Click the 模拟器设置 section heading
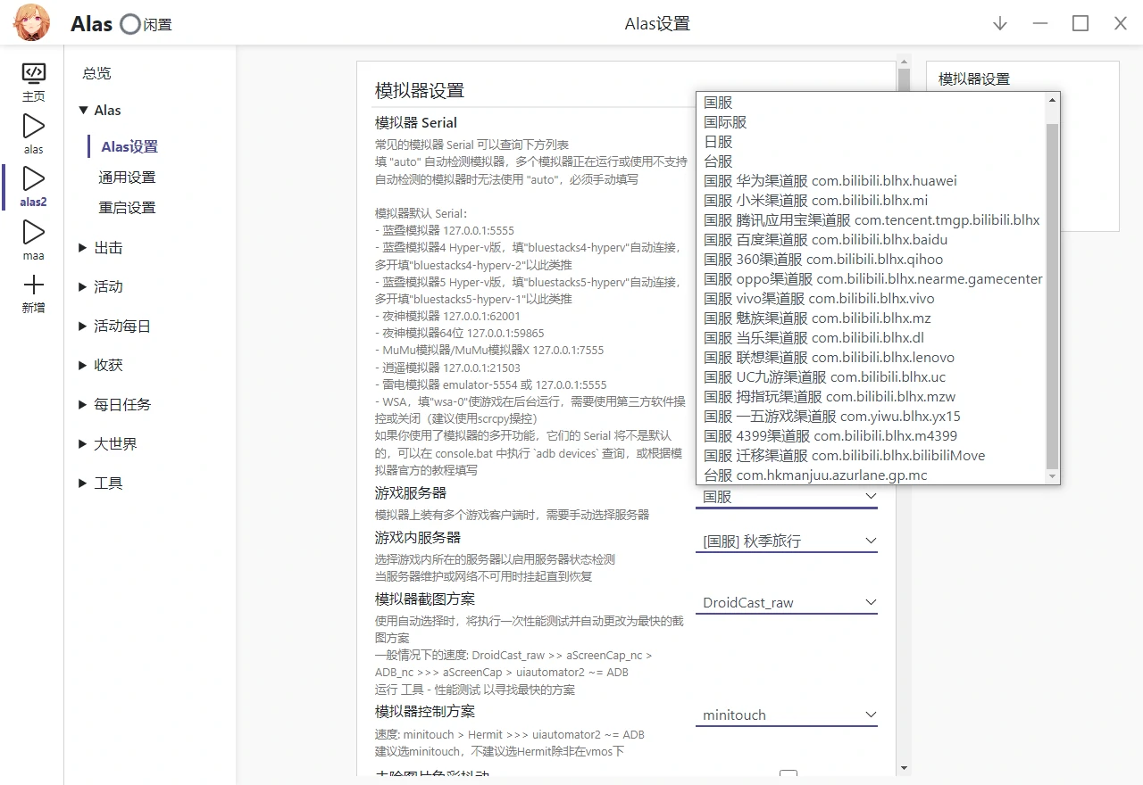Screen dimensions: 1143x785 click(420, 91)
